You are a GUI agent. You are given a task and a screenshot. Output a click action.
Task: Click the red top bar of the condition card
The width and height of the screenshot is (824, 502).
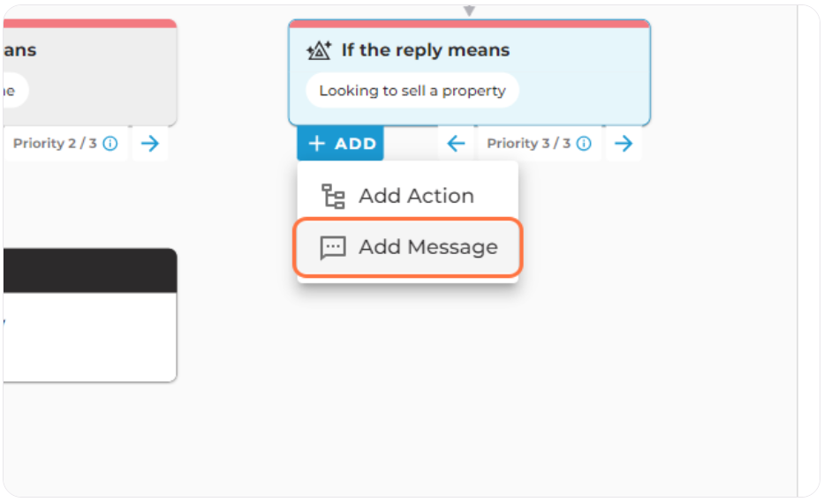469,24
